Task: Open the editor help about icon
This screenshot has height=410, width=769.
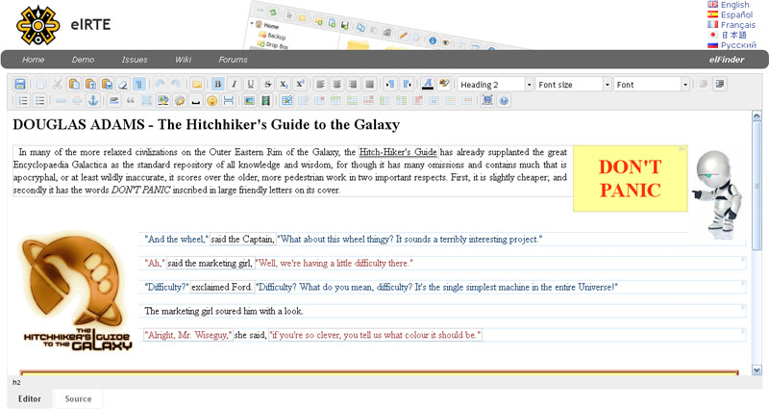Action: pyautogui.click(x=504, y=101)
